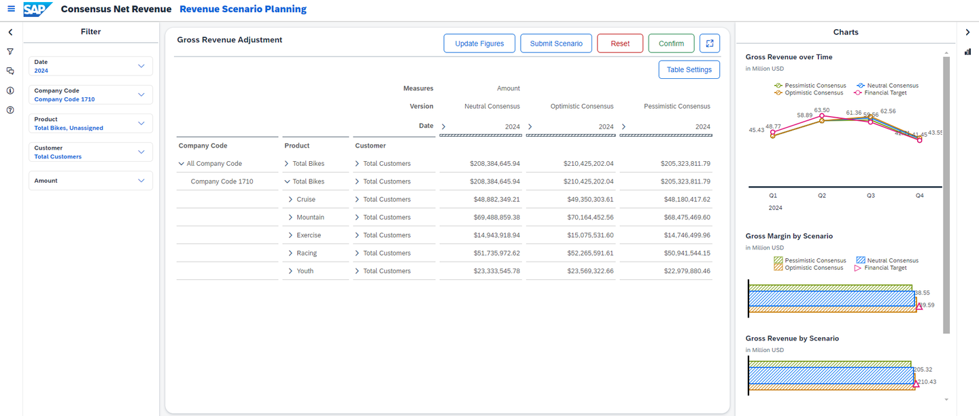Collapse Total Bikes under Company Code 1710
979x416 pixels.
pos(287,181)
